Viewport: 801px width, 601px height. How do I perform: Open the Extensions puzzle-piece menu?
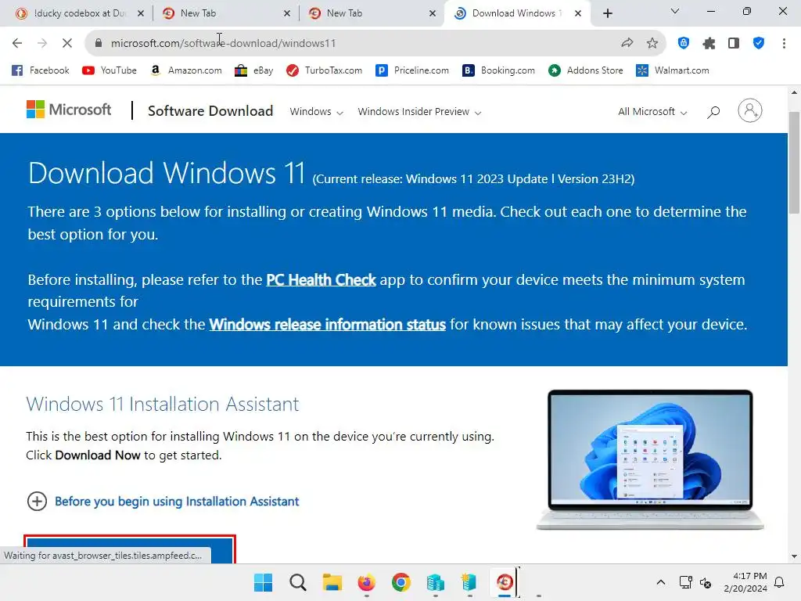[x=709, y=44]
